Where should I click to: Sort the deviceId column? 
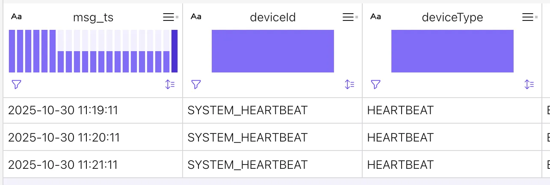pos(349,84)
